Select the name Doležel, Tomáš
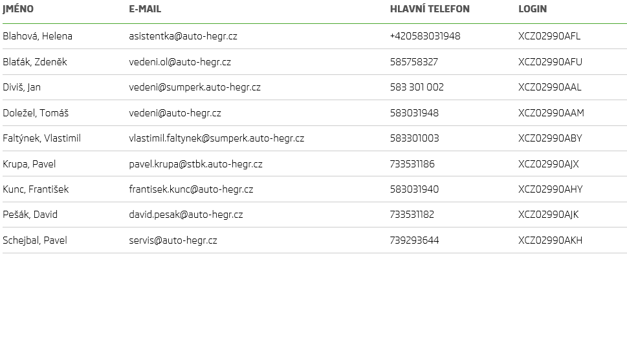The image size is (627, 349). pos(36,113)
